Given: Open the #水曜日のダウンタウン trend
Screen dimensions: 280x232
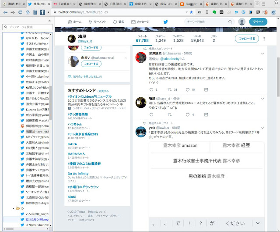Looking at the screenshot, I should click(83, 187).
